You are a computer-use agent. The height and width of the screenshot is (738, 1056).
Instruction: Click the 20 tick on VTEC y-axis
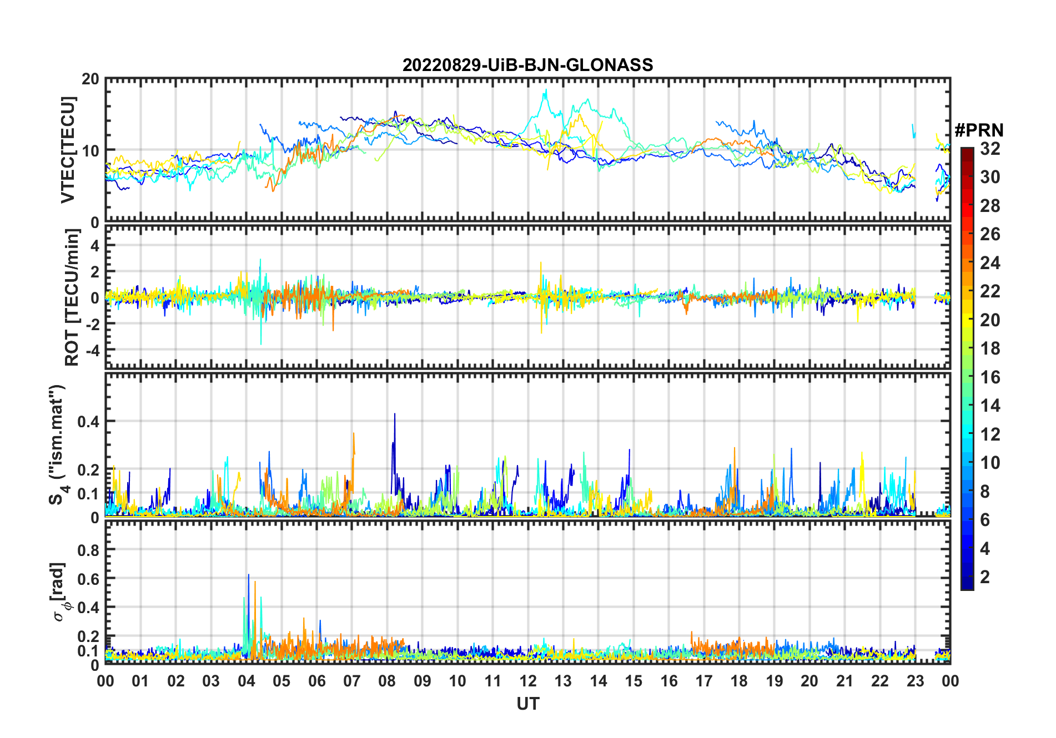tap(90, 79)
